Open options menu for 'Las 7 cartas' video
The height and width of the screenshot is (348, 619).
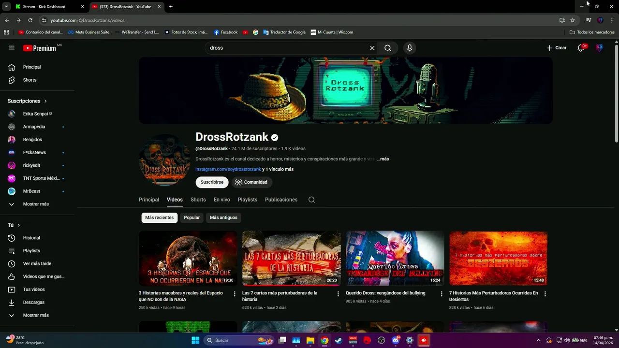tap(338, 294)
